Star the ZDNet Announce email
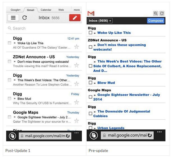Image resolution: width=173 pixels, height=157 pixels. [77, 65]
